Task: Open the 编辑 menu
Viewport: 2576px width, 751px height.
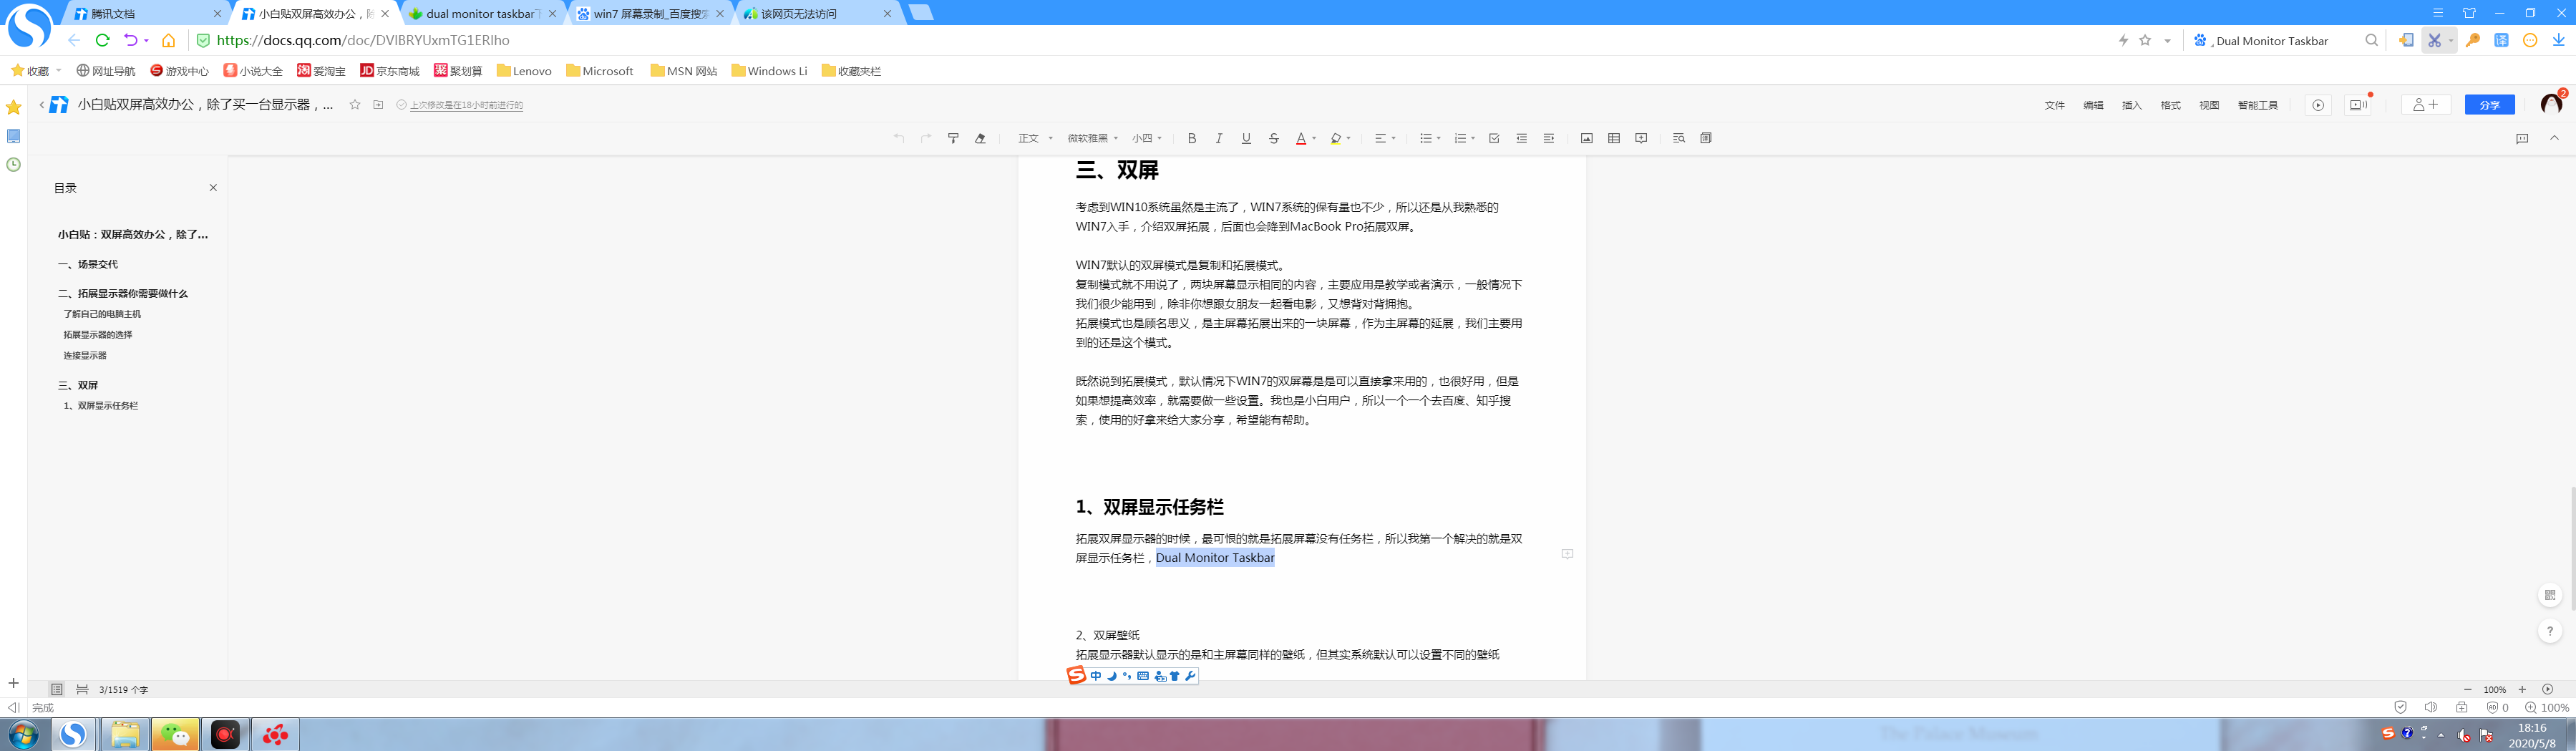Action: [x=2093, y=105]
